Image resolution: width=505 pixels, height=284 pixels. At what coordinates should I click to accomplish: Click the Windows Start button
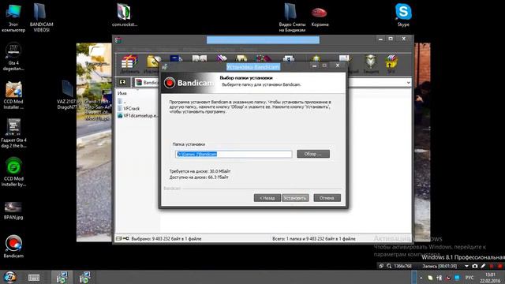(9, 277)
